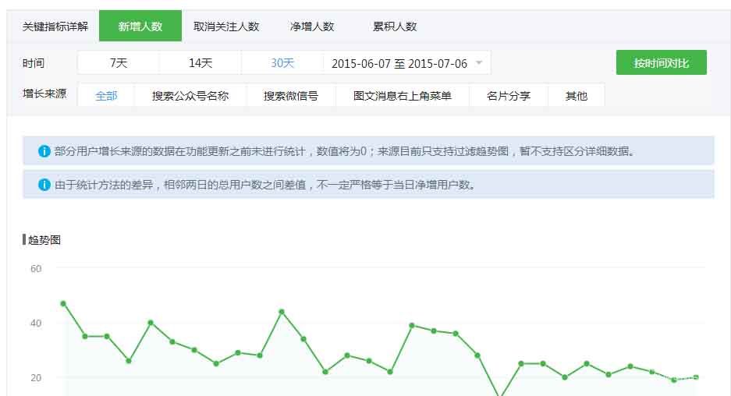This screenshot has width=731, height=396.
Task: View the 累积人数 tab
Action: point(395,27)
